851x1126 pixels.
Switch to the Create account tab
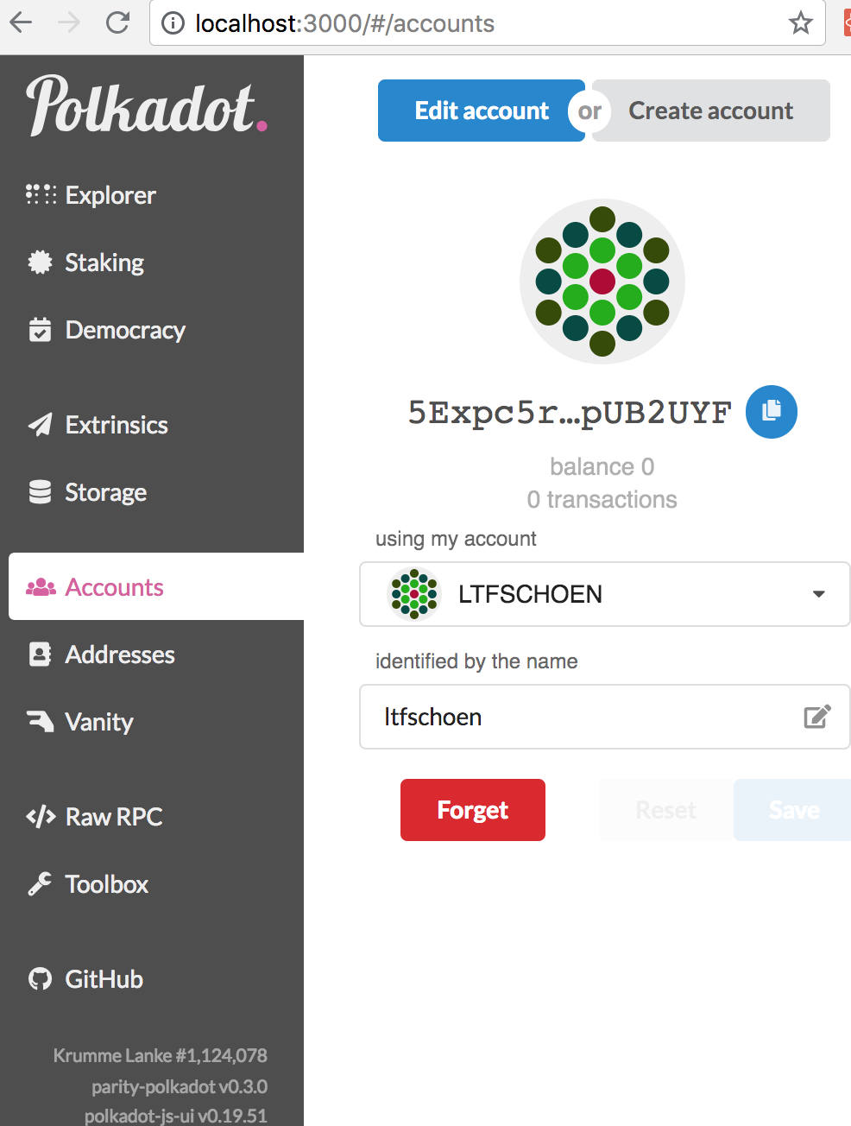(x=711, y=111)
